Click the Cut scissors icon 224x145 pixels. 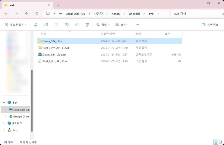coord(36,25)
